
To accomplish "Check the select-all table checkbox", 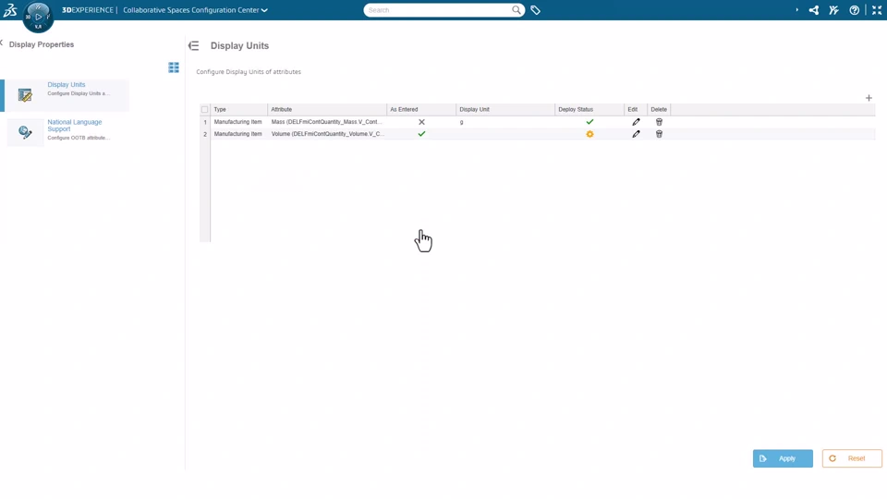I will coord(205,110).
